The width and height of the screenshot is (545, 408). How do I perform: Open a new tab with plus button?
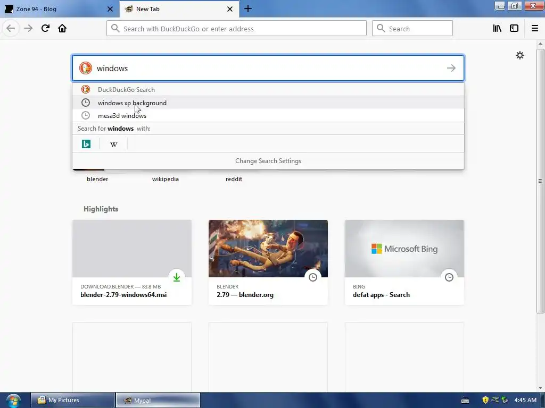248,8
